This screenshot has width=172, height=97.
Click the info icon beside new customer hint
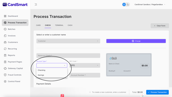click(90, 92)
